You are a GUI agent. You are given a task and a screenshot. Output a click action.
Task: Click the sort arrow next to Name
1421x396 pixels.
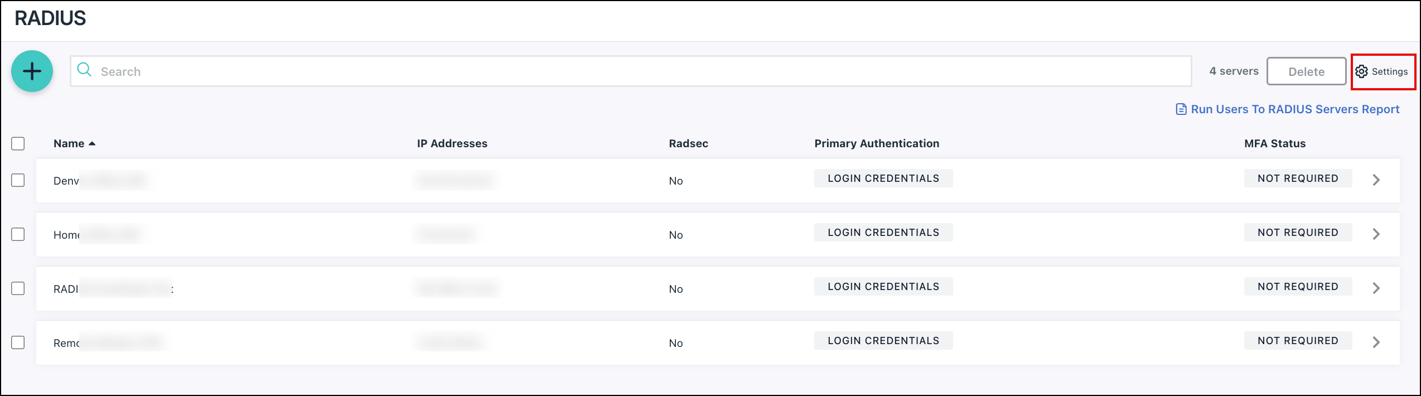click(93, 143)
